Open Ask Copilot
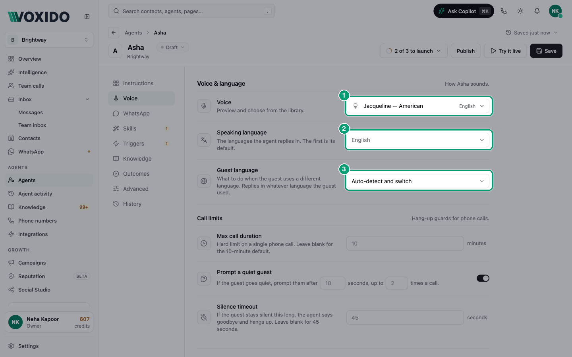The width and height of the screenshot is (572, 357). [464, 11]
